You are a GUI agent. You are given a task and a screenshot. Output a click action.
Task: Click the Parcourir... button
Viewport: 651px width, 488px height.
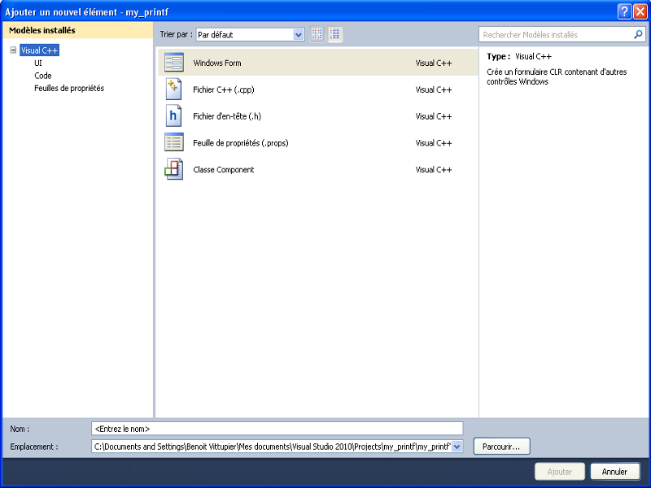click(x=501, y=447)
